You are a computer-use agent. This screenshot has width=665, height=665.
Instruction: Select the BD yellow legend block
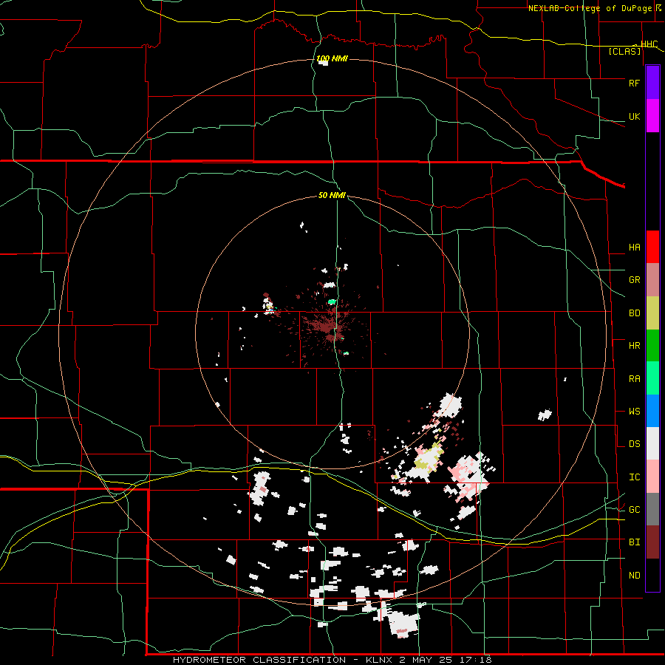(652, 313)
